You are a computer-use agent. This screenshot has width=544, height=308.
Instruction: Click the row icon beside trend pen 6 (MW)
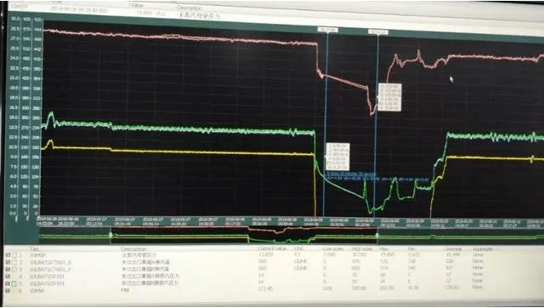[8, 291]
